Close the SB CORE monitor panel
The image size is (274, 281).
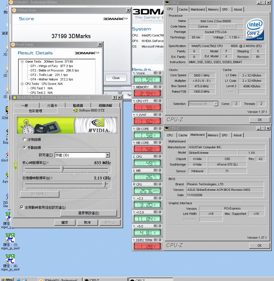tap(160, 129)
